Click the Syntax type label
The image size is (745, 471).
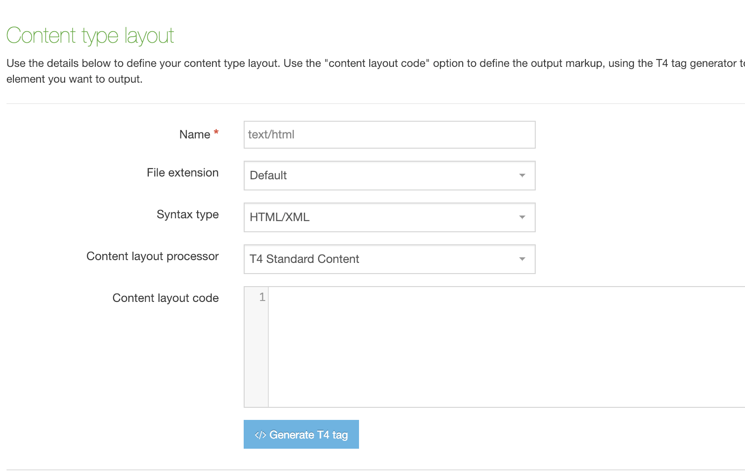[187, 215]
